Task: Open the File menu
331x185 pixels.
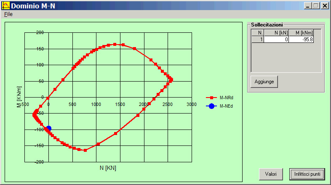Action: tap(8, 14)
